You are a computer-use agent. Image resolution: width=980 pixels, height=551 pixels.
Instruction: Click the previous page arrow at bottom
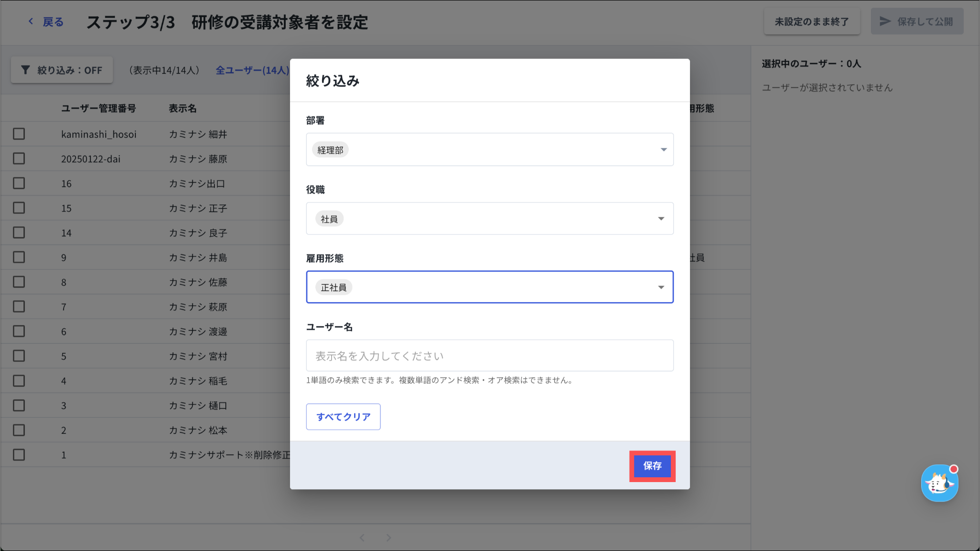(362, 538)
